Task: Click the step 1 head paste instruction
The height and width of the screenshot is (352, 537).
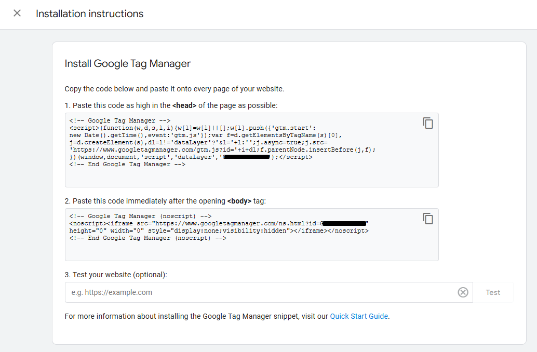Action: [x=171, y=105]
